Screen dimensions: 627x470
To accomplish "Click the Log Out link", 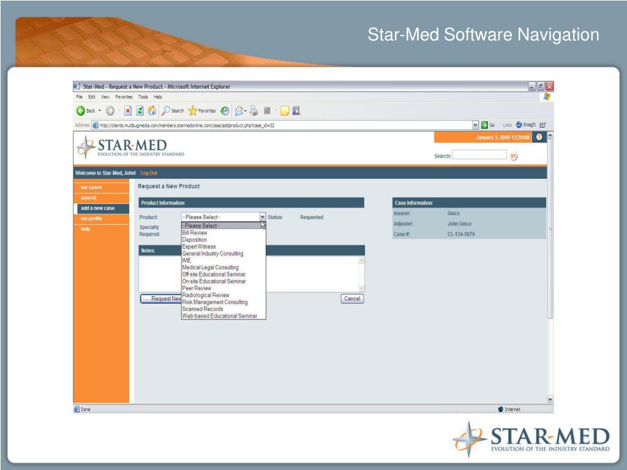I will point(149,173).
